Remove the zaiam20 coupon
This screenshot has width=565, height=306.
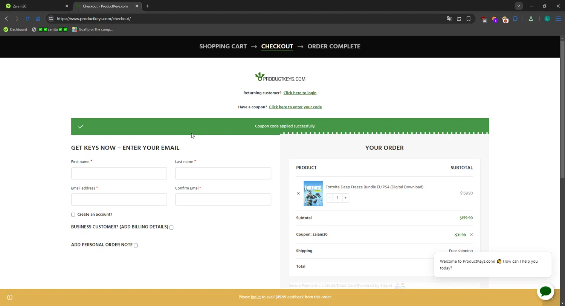[471, 235]
